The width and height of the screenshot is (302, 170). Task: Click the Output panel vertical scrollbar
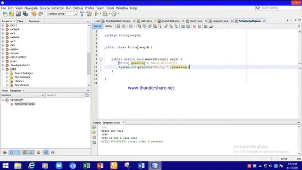tap(299, 140)
